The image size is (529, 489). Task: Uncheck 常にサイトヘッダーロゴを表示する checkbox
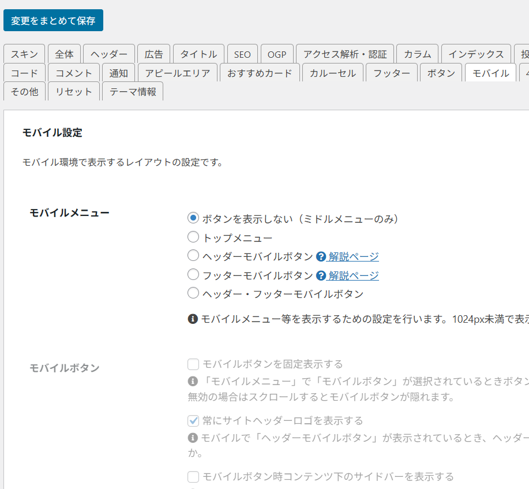193,420
